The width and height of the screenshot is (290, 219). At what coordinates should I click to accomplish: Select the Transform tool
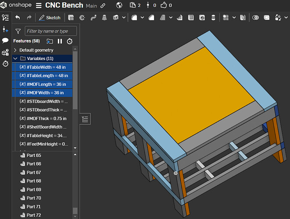[278, 18]
